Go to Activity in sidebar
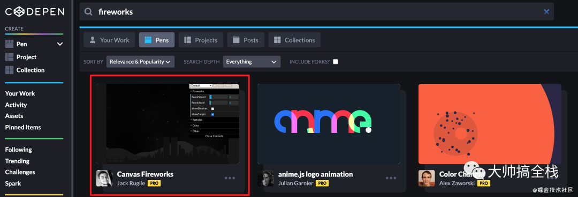Image resolution: width=578 pixels, height=197 pixels. 16,105
